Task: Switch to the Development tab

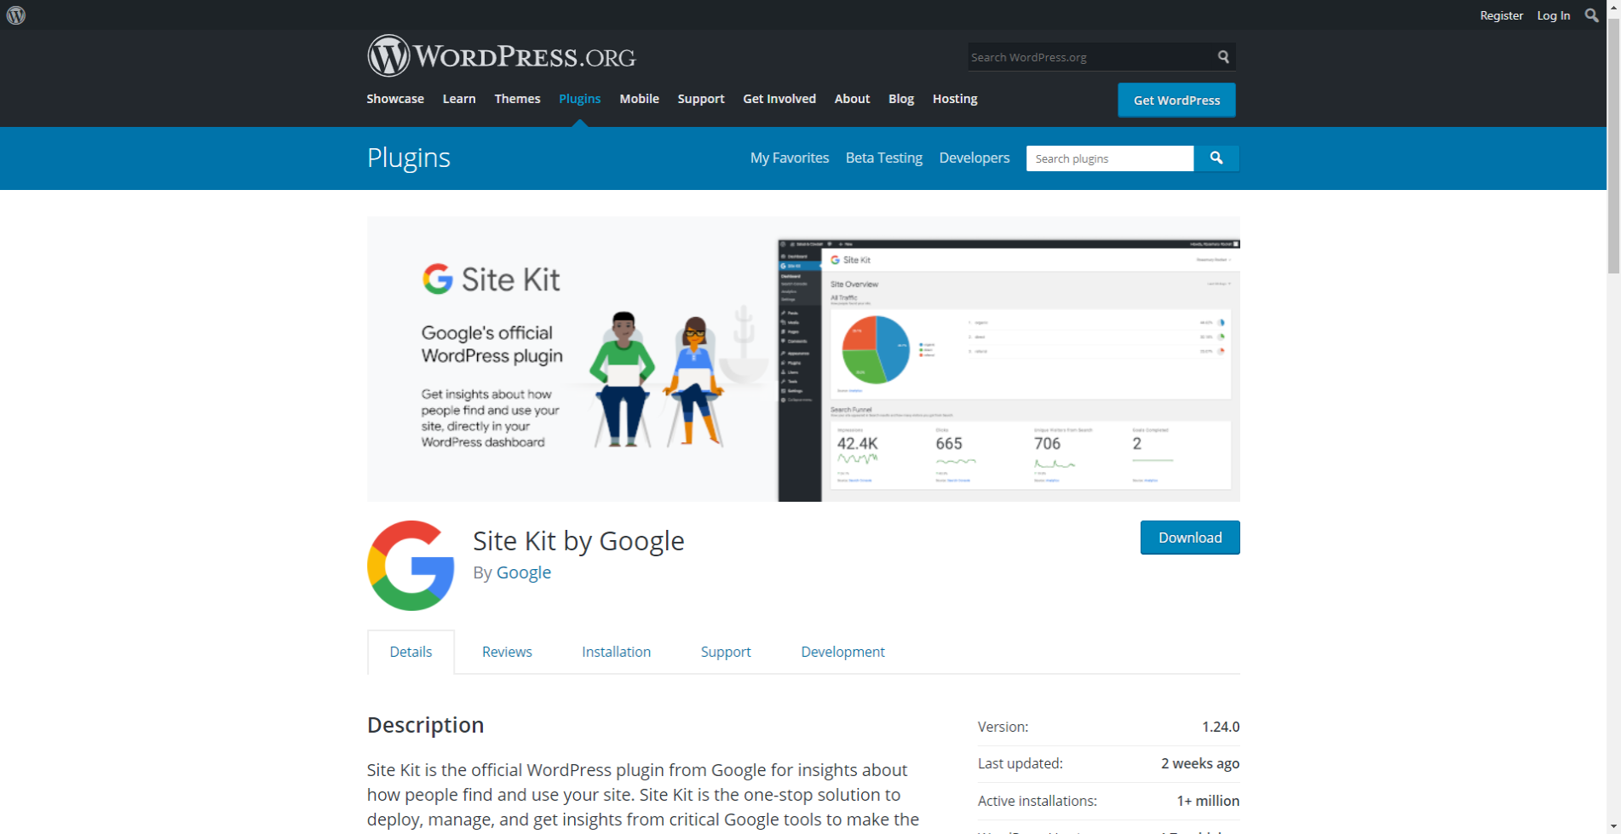Action: [842, 652]
